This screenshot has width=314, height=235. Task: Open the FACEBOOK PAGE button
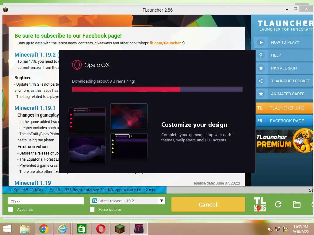[x=284, y=121]
